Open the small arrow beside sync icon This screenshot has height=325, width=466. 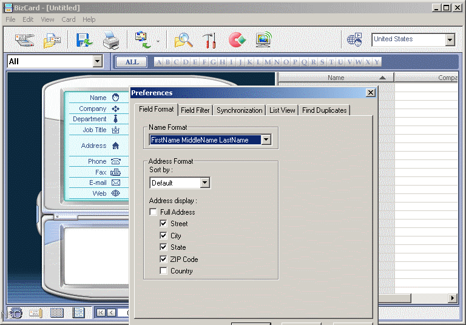click(x=158, y=41)
